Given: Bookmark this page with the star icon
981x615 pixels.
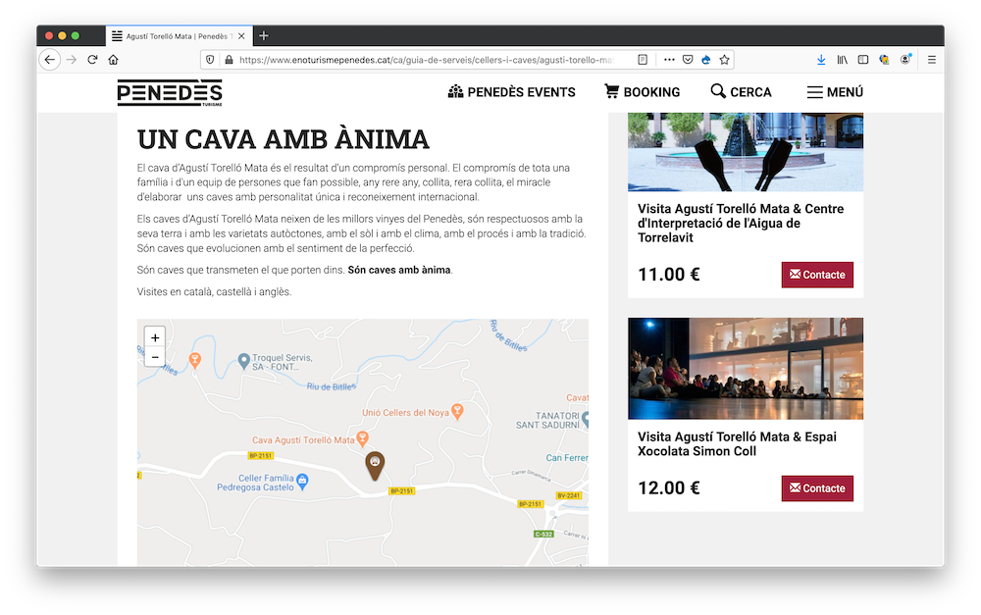Looking at the screenshot, I should 724,60.
